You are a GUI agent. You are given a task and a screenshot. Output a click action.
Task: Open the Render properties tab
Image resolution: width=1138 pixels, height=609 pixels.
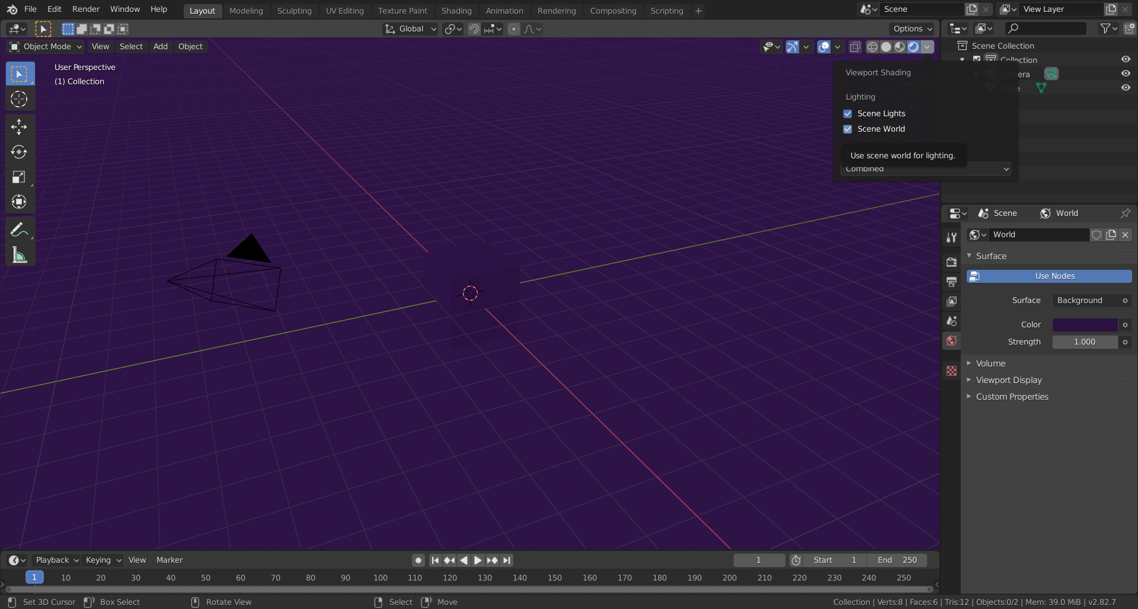(x=951, y=262)
